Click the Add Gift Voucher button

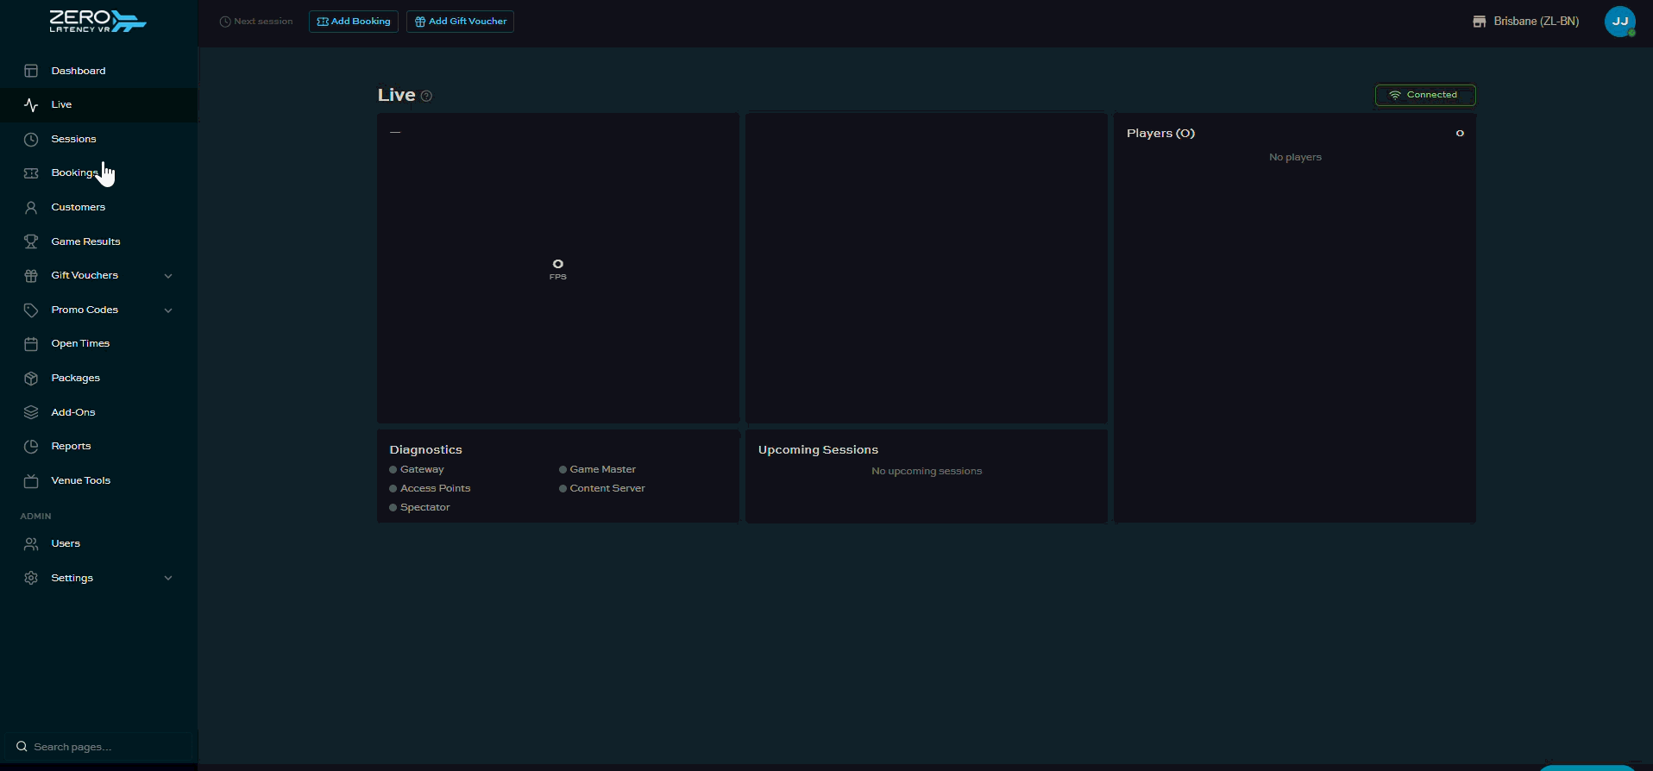(460, 22)
